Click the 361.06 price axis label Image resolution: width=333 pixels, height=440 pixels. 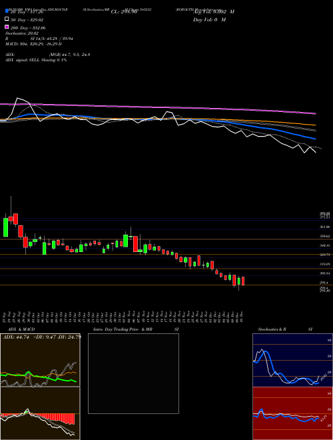[x=325, y=227]
